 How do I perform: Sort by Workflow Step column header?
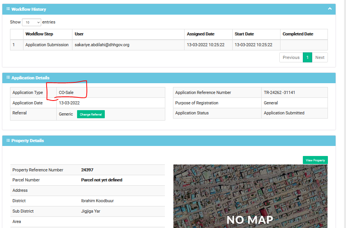48,34
